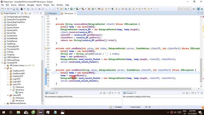Click the Eclipse taskbar icon
204x115 pixels.
coord(40,112)
